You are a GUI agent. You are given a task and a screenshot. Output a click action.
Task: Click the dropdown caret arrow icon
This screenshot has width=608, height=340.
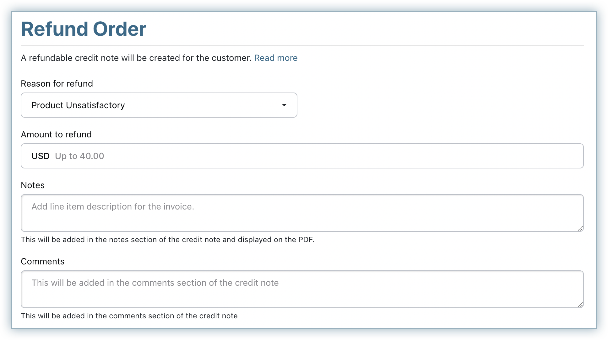coord(284,105)
